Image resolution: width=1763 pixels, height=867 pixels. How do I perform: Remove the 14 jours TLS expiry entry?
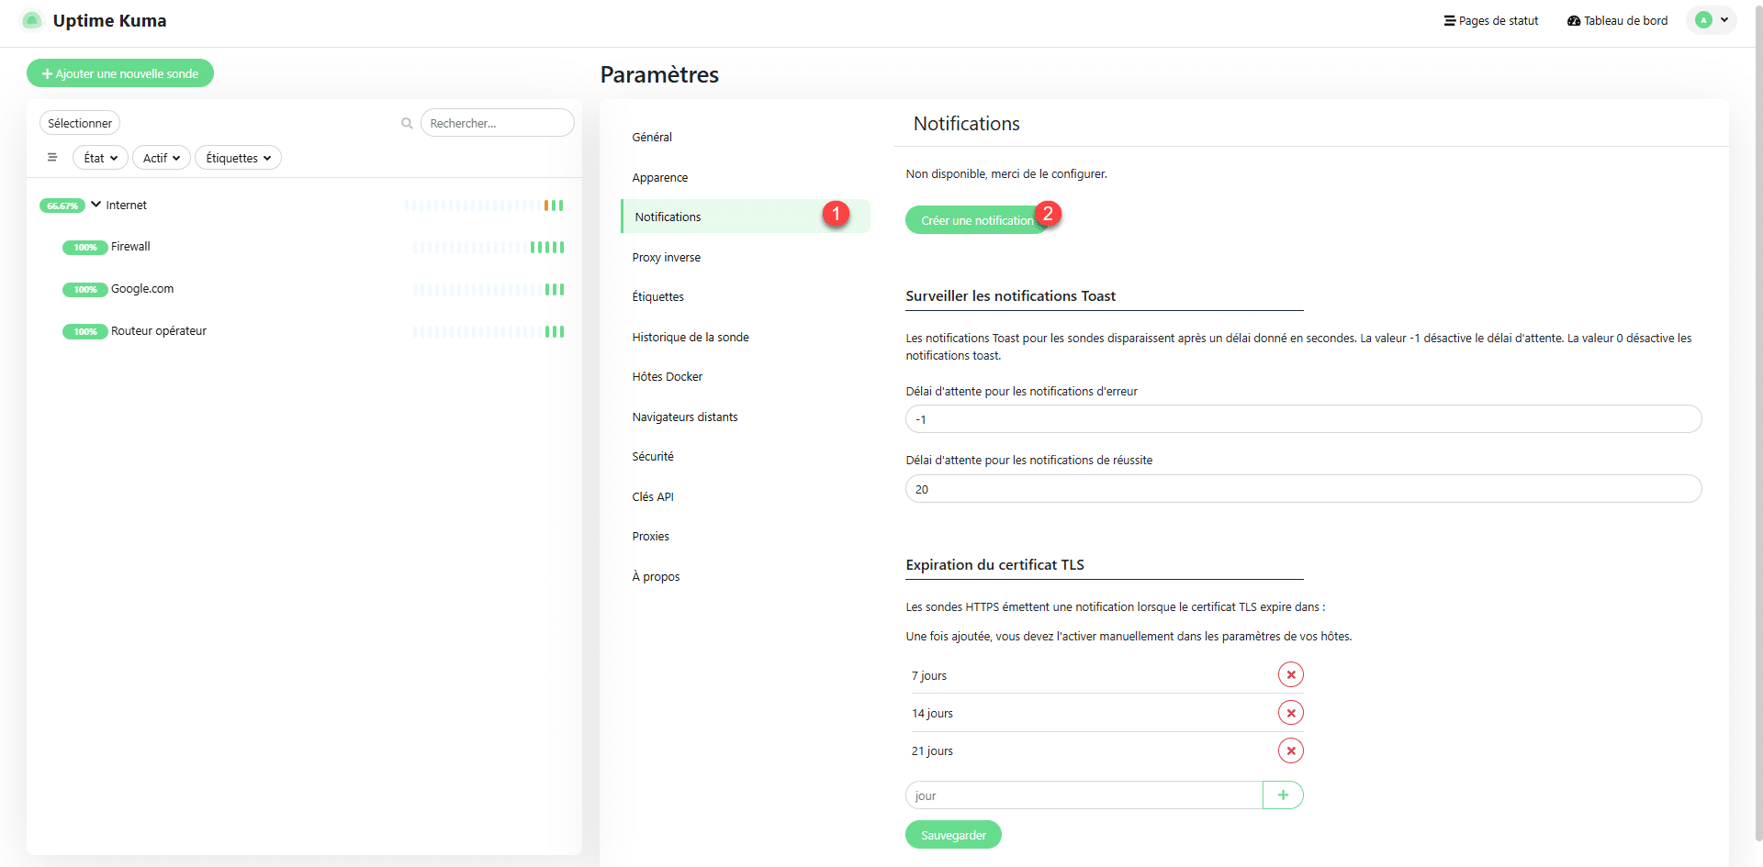tap(1290, 713)
